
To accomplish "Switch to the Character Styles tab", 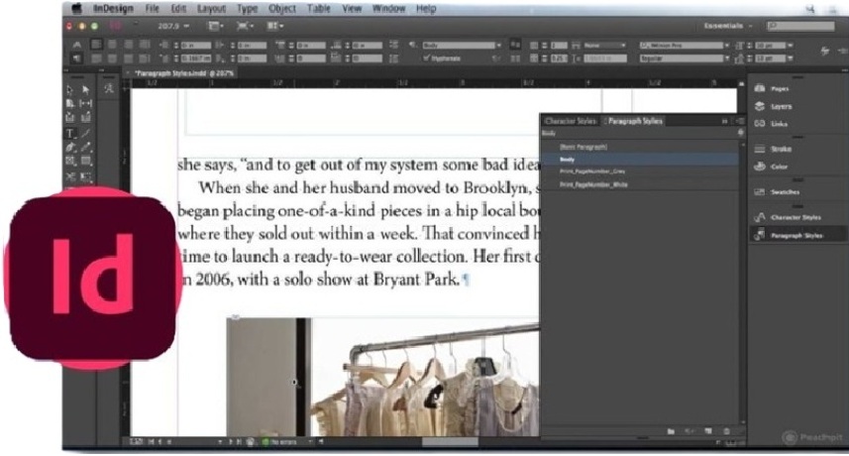I will pos(572,121).
